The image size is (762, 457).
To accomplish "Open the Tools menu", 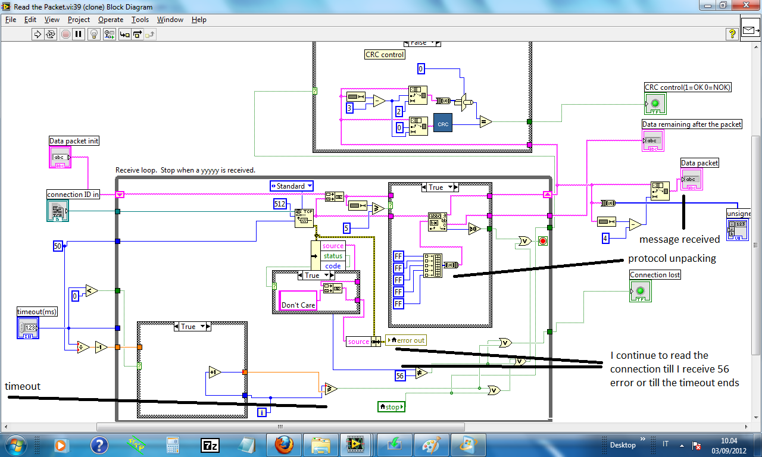I will click(140, 20).
